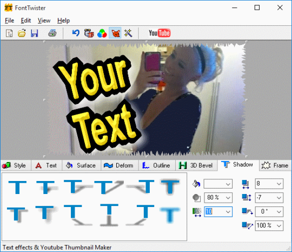The width and height of the screenshot is (292, 252).
Task: Click the shadow scale icon
Action: [x=247, y=225]
